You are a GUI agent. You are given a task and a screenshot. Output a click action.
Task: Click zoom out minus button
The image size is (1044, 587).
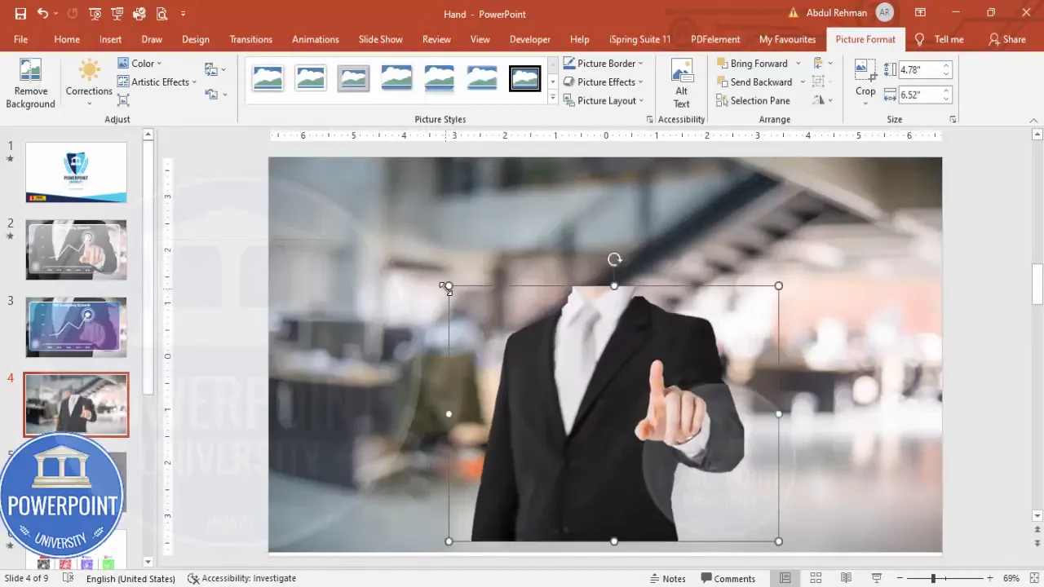click(900, 578)
